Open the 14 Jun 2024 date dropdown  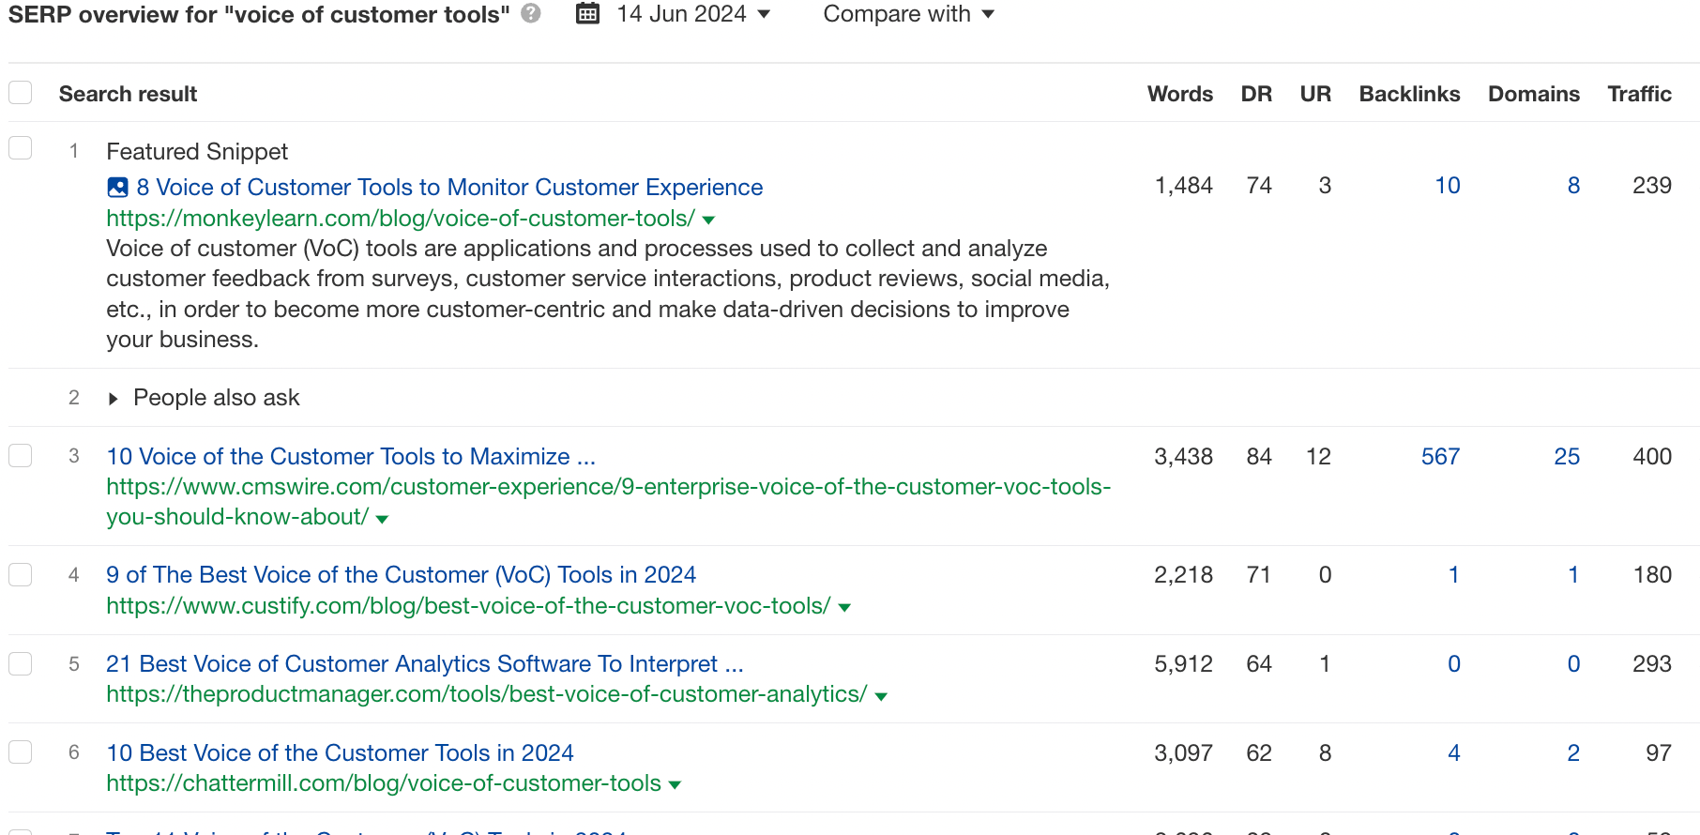(x=693, y=14)
